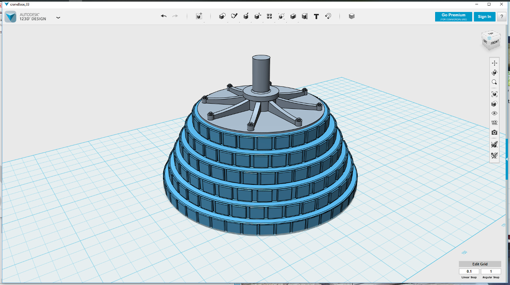This screenshot has width=510, height=285.
Task: Activate Orbit in navigation bar
Action: click(494, 73)
